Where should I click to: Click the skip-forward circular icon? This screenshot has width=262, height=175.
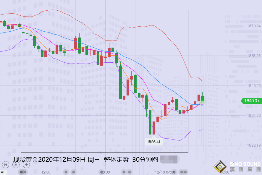15,165
